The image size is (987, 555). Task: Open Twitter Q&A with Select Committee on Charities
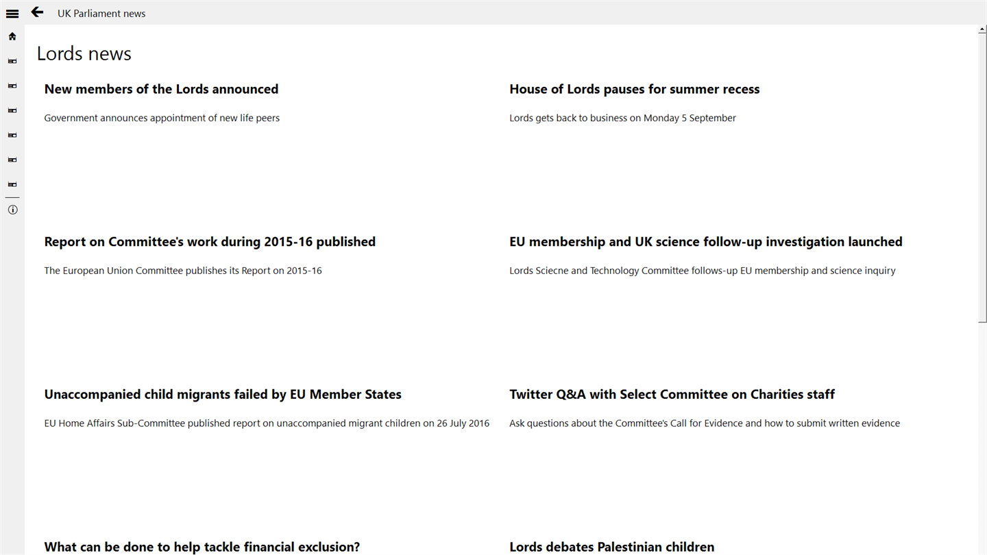(672, 395)
